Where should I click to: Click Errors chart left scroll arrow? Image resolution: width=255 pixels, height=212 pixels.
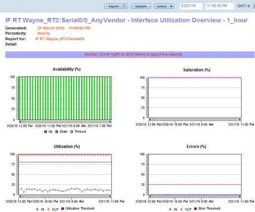click(x=150, y=196)
